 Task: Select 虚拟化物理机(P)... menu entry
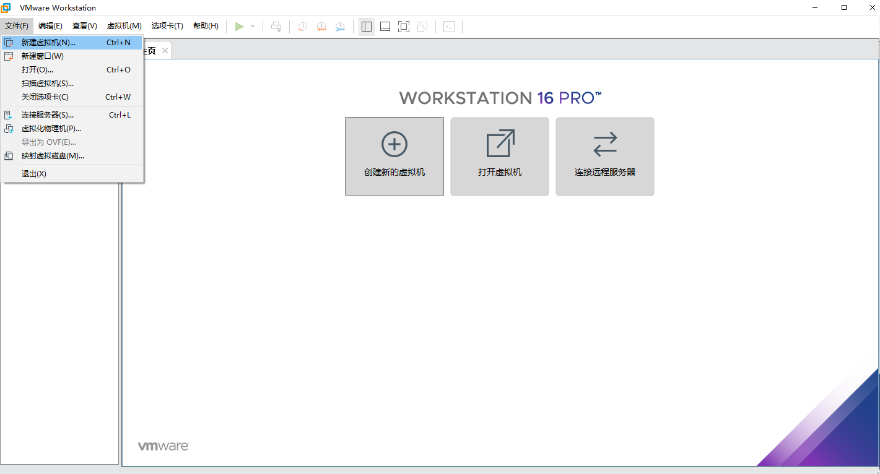(72, 129)
